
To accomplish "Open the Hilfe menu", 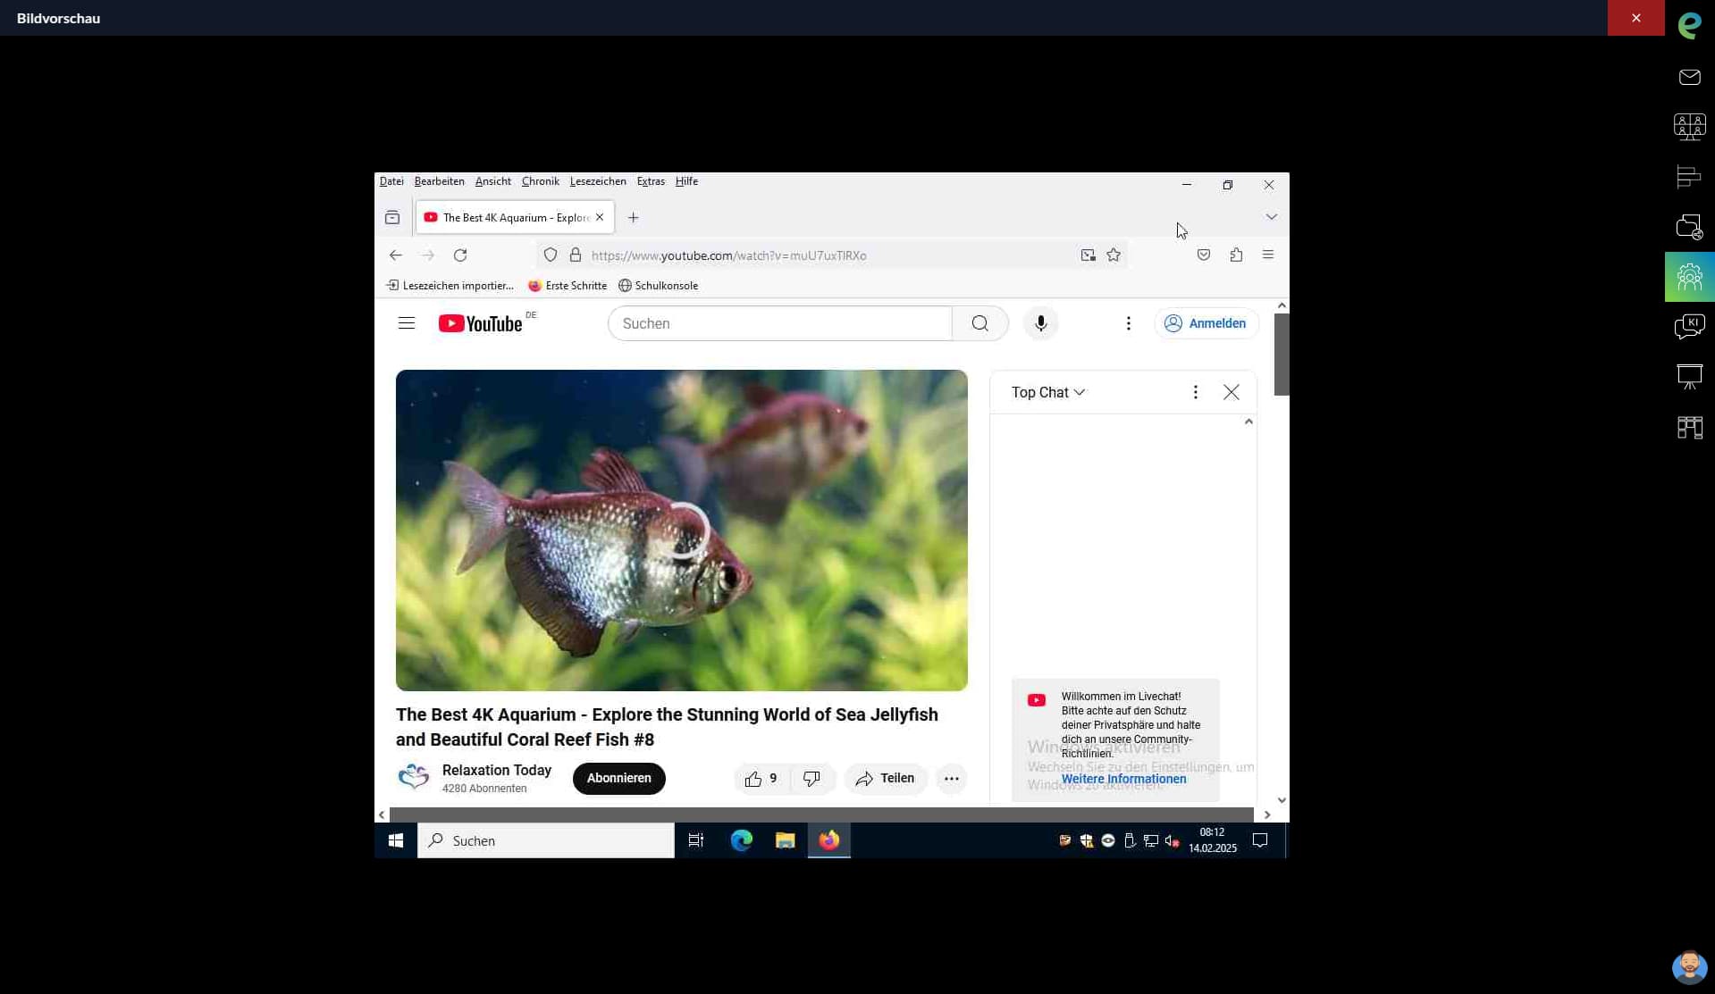I will pyautogui.click(x=686, y=181).
